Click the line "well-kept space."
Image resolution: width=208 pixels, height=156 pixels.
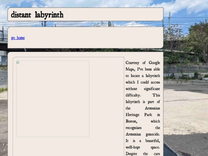[143, 147]
